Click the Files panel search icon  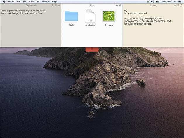(x=120, y=5)
